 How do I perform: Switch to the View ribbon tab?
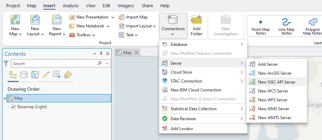[91, 6]
